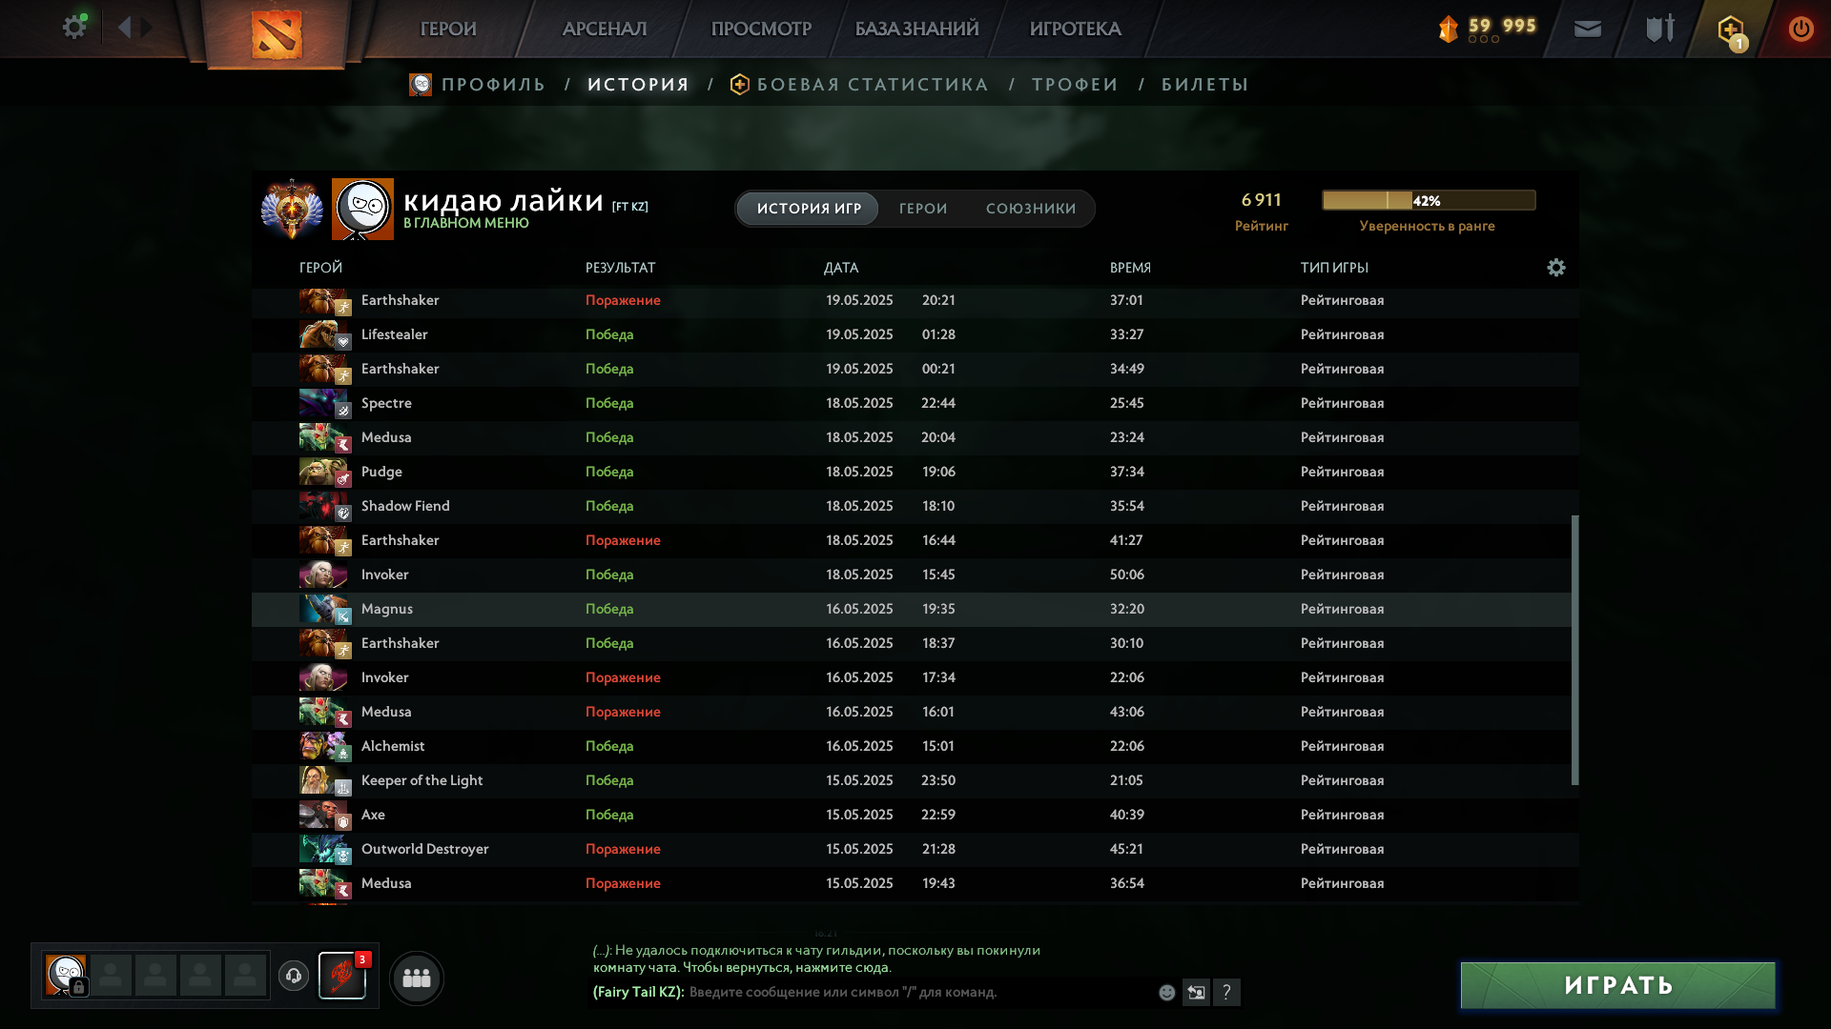This screenshot has height=1029, width=1831.
Task: Click the red power quit button
Action: click(1800, 29)
